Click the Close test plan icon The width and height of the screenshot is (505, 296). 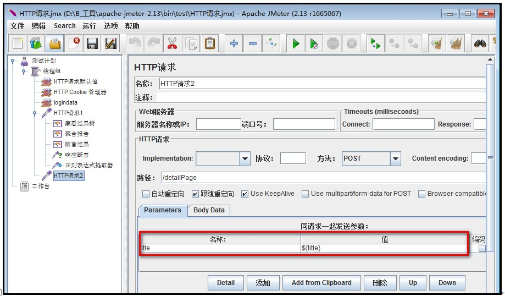click(x=74, y=43)
